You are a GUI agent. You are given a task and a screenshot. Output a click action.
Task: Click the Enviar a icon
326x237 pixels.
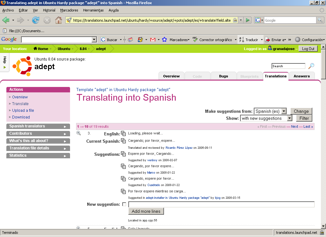tap(268, 40)
